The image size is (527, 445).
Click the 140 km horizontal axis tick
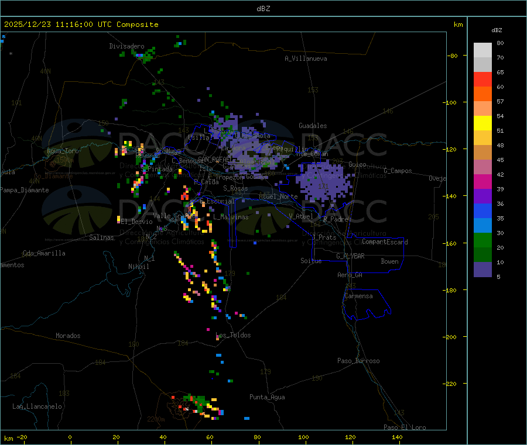tap(397, 437)
